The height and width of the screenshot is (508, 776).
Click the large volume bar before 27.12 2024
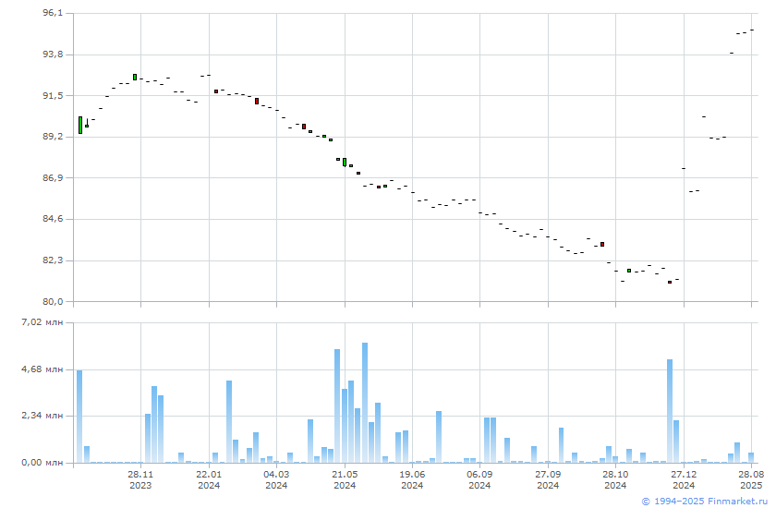click(670, 411)
